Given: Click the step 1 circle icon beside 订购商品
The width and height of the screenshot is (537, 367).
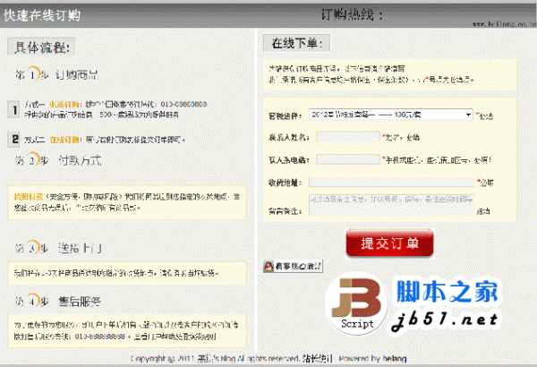Looking at the screenshot, I should (32, 73).
